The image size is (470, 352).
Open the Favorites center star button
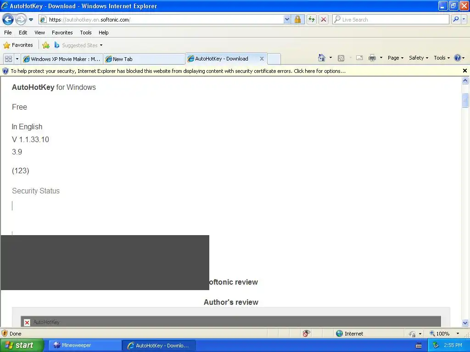click(x=18, y=45)
